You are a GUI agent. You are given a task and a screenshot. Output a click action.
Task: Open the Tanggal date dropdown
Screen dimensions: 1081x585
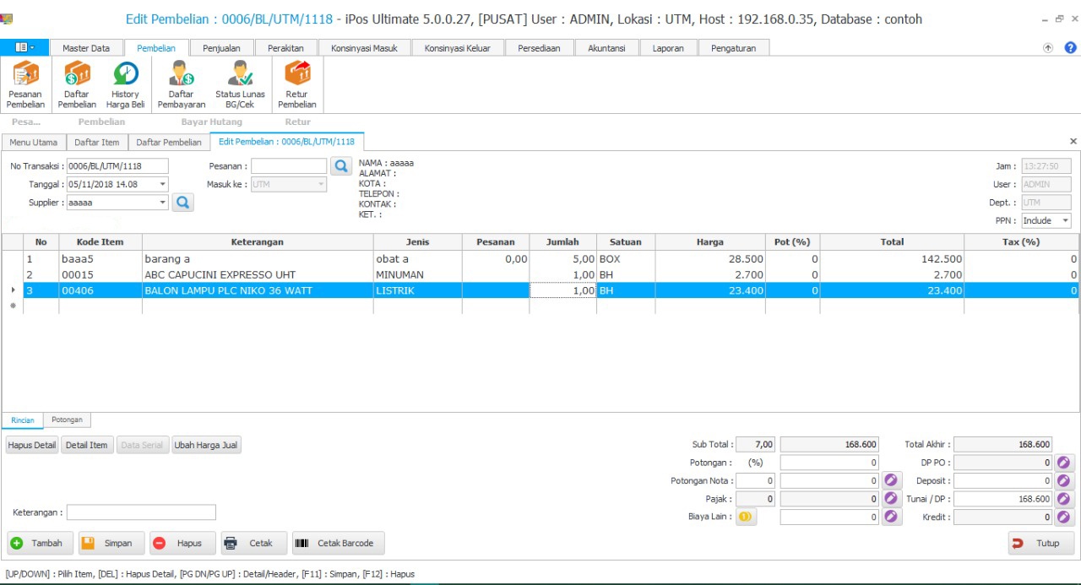coord(162,185)
